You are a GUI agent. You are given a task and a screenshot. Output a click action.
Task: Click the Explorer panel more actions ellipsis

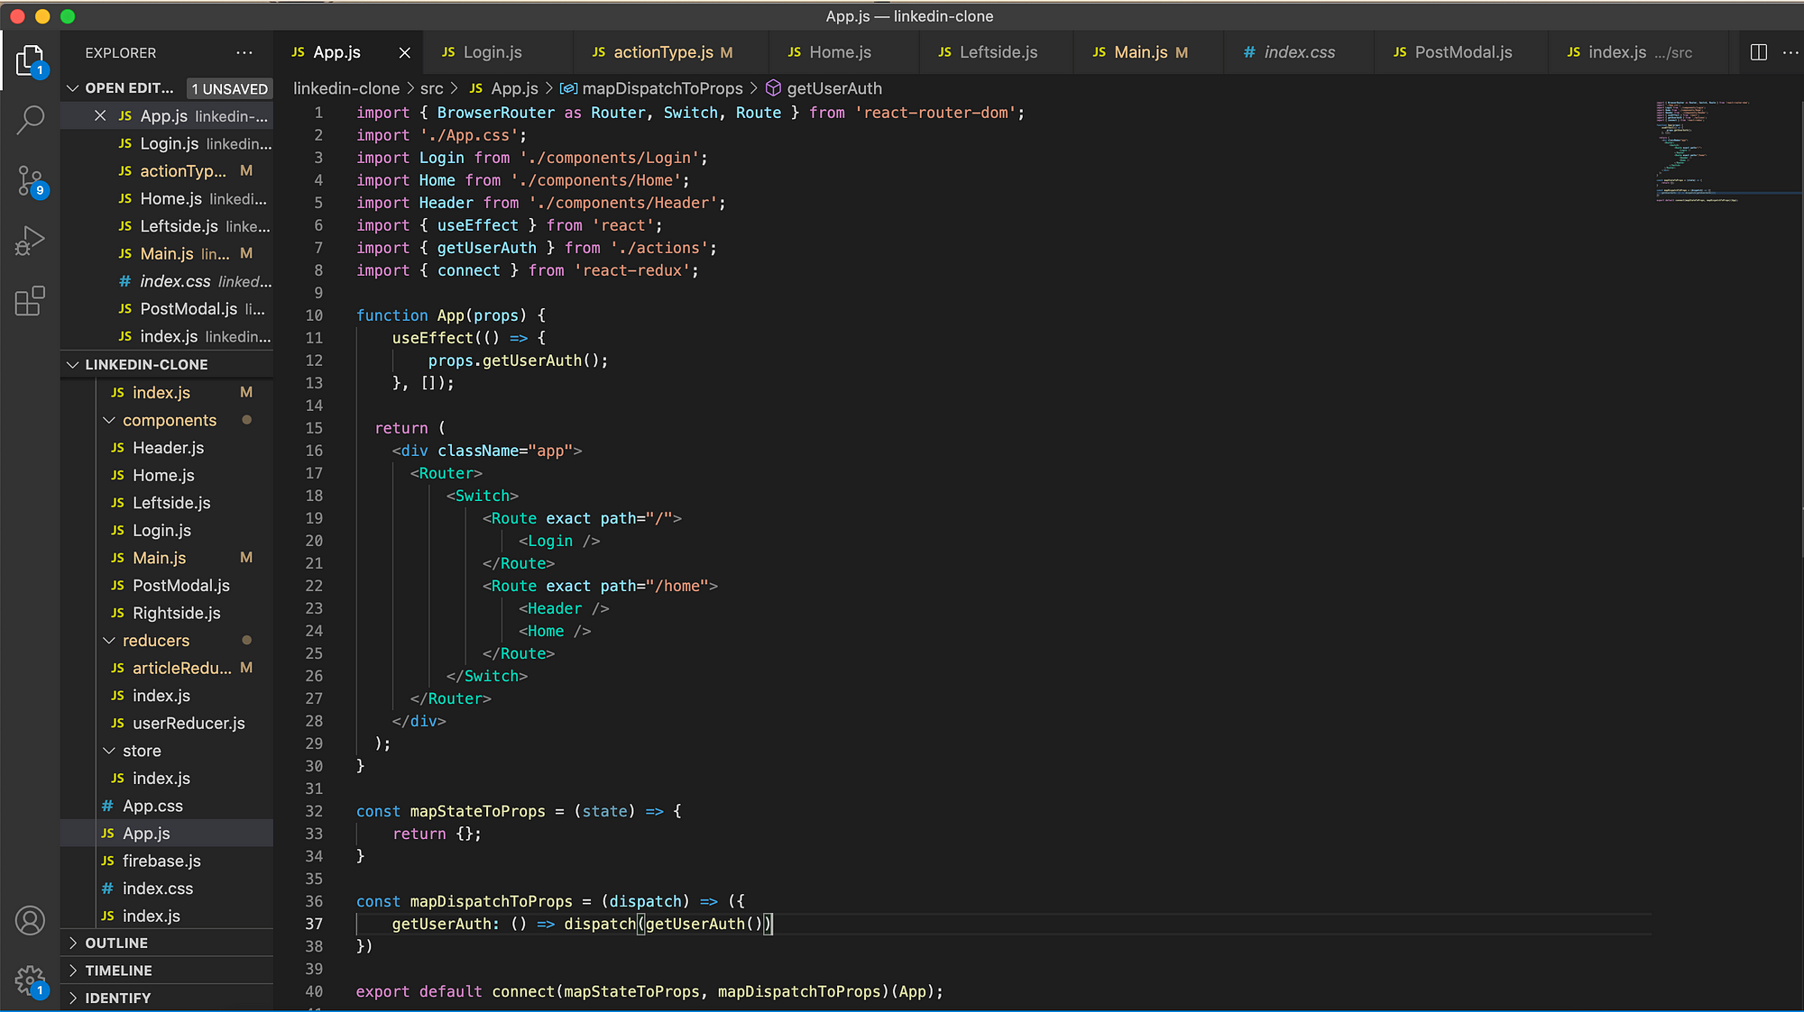244,52
